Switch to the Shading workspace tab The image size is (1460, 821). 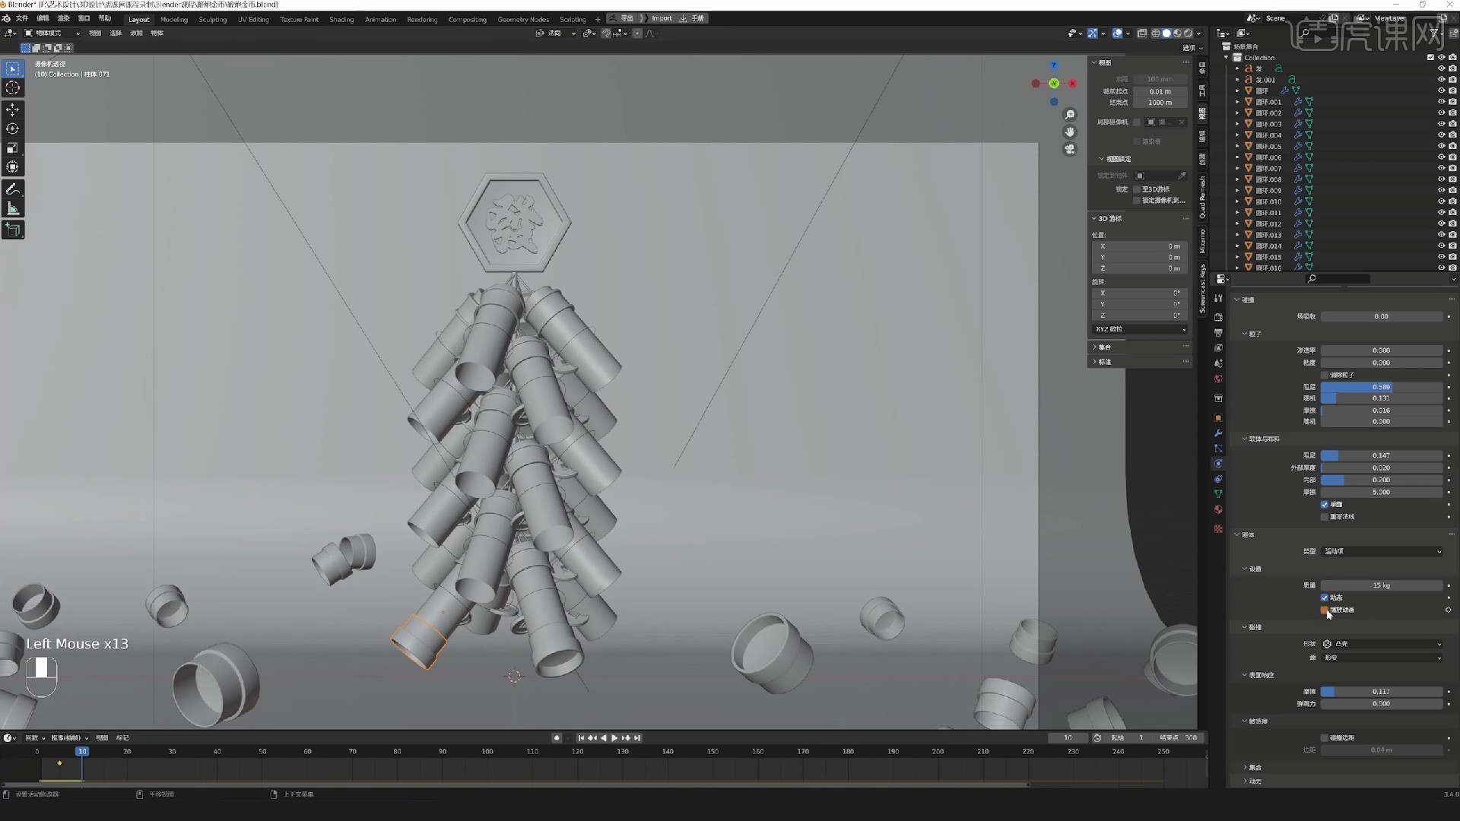[x=341, y=19]
